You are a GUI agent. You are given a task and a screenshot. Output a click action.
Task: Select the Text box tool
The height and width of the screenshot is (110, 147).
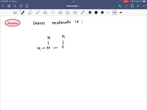pyautogui.click(x=75, y=13)
